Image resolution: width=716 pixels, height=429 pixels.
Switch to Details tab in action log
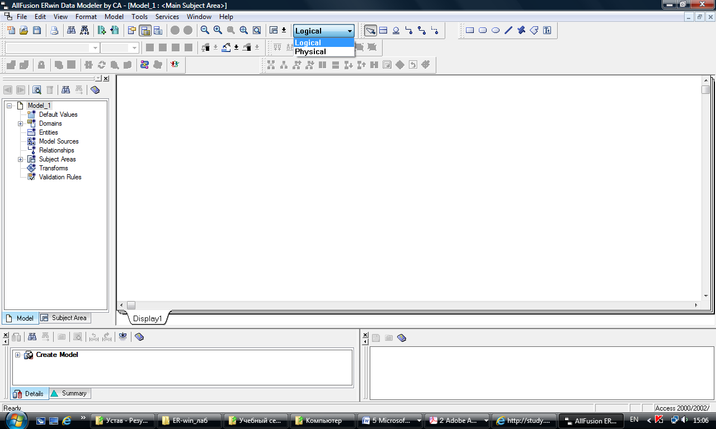[x=29, y=393]
